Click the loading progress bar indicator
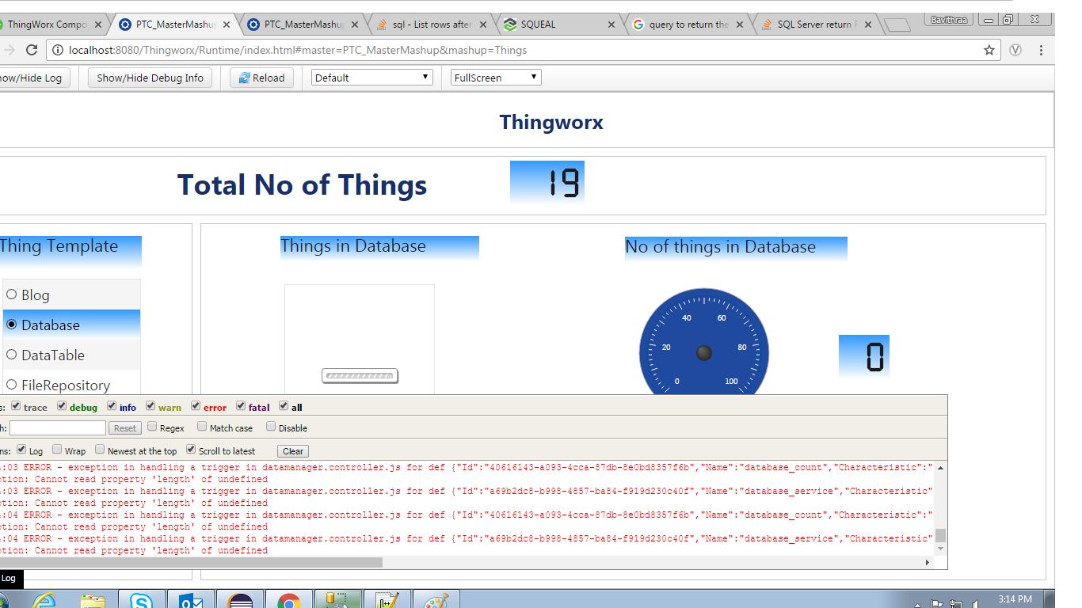 pos(360,376)
